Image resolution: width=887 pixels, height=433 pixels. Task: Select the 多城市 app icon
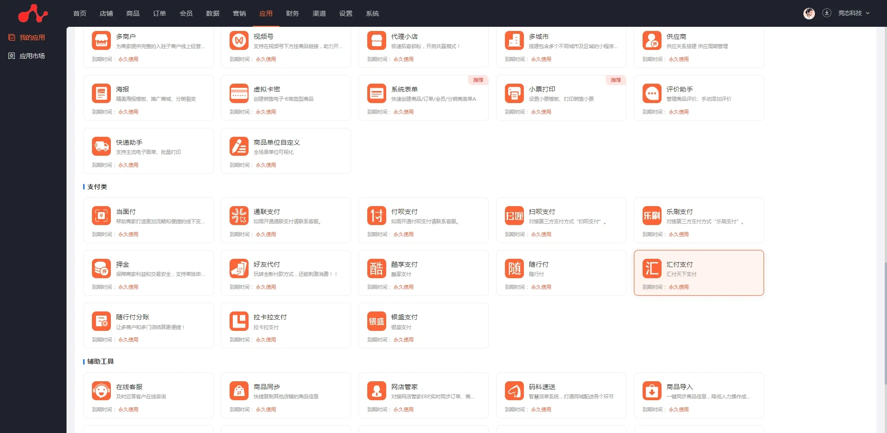click(514, 41)
